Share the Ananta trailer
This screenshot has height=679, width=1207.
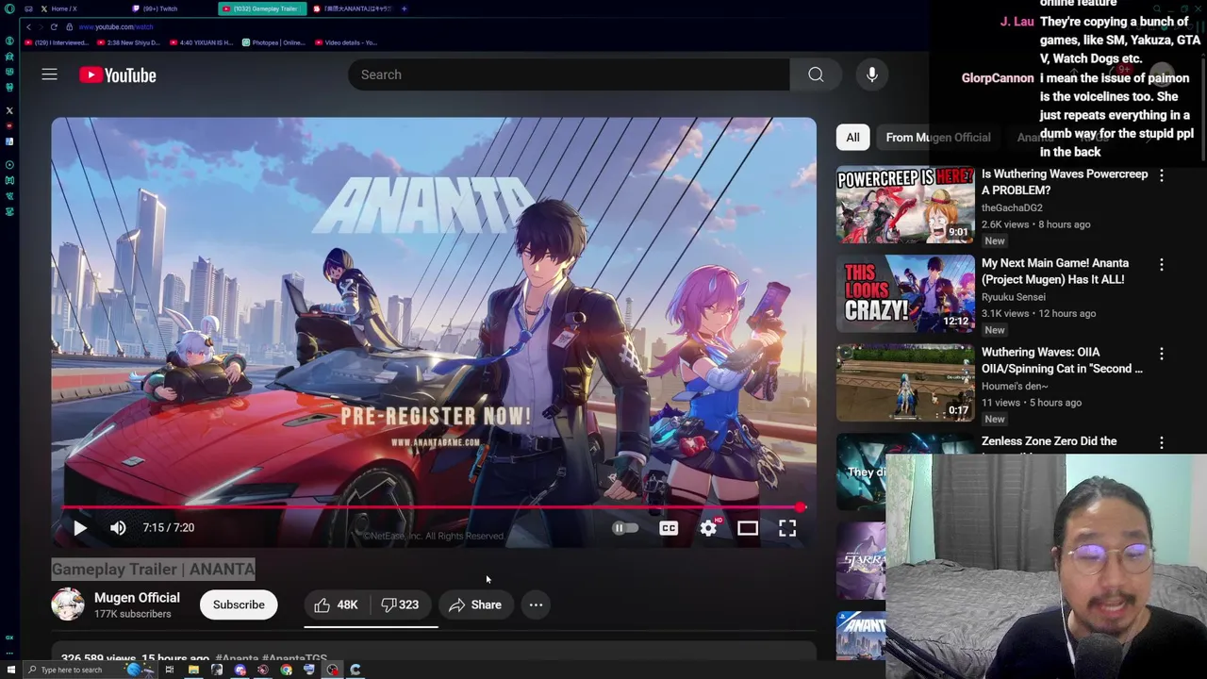(x=475, y=604)
